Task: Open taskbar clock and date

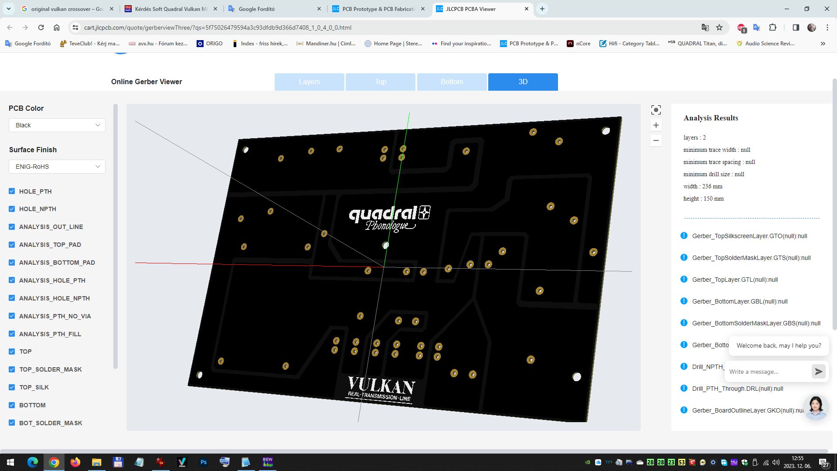Action: [x=797, y=462]
